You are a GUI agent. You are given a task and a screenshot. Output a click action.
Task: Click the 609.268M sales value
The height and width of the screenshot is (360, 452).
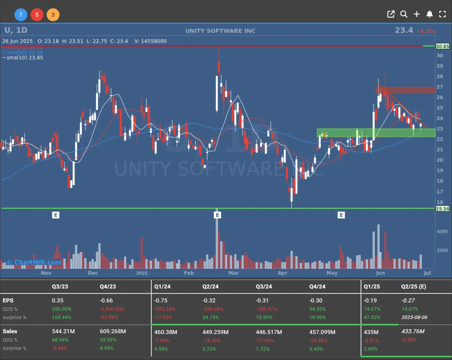[x=113, y=331]
